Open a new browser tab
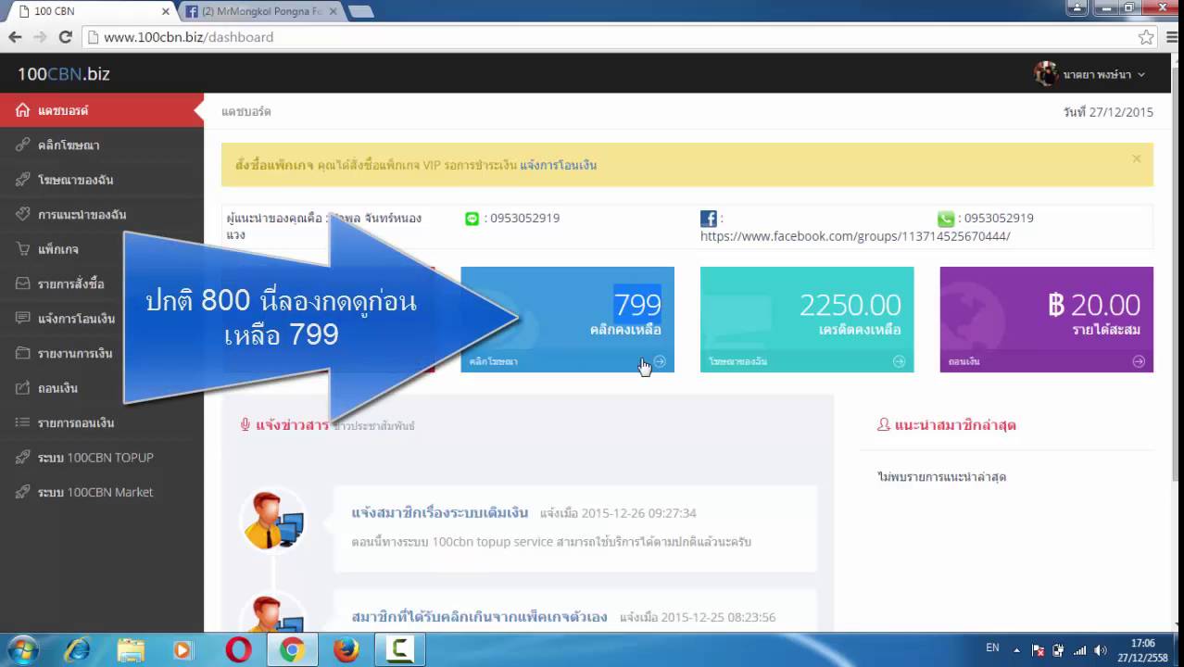The image size is (1184, 667). (x=361, y=12)
